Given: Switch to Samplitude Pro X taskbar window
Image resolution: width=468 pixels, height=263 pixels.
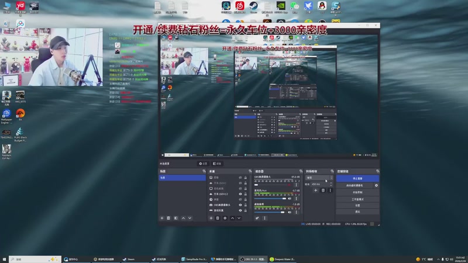Looking at the screenshot, I should click(194, 259).
